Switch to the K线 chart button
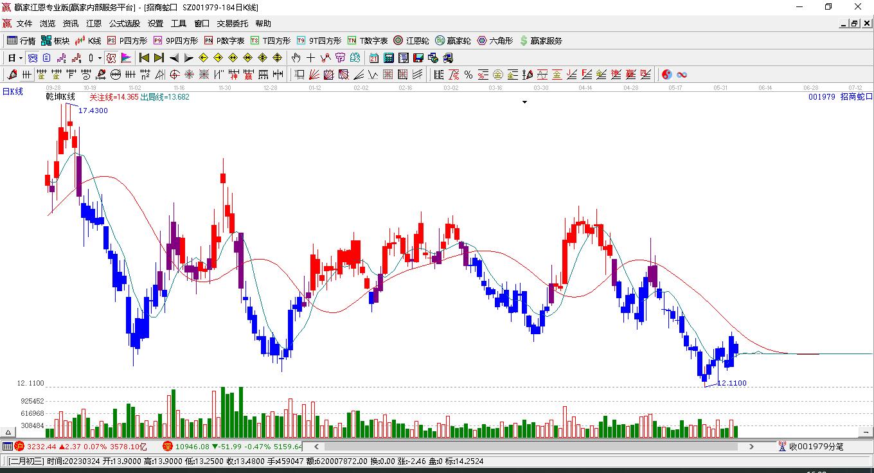 tap(89, 40)
